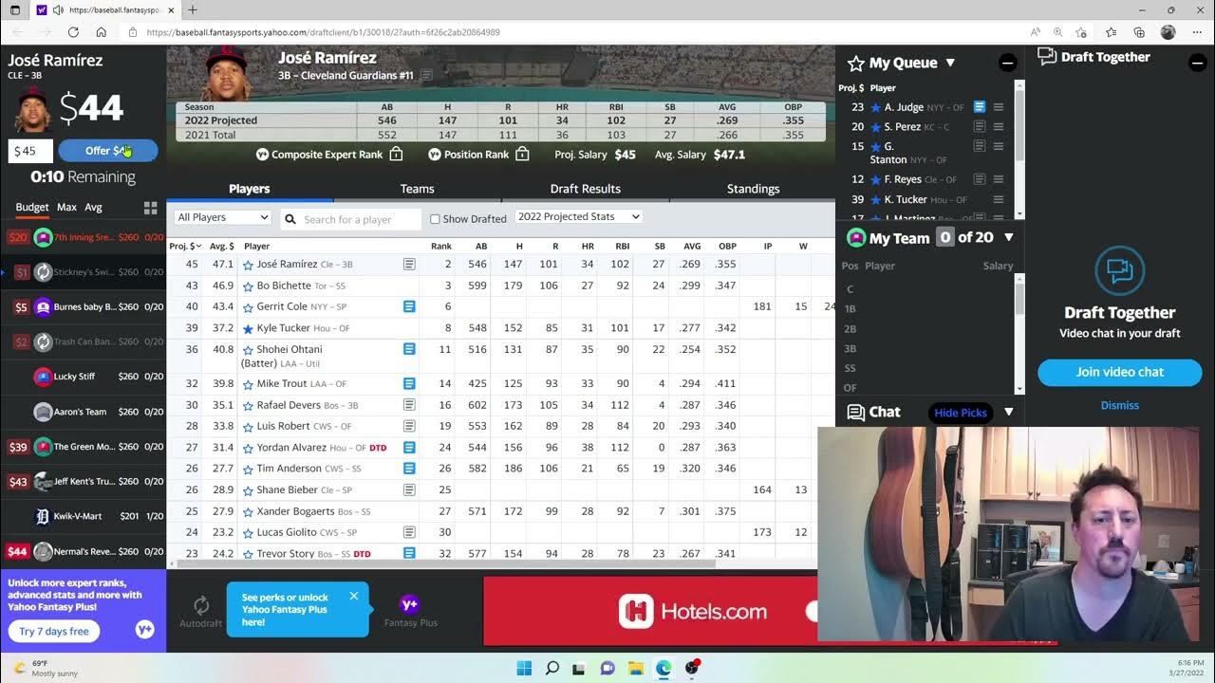Open File Explorer from taskbar
Image resolution: width=1215 pixels, height=683 pixels.
point(635,668)
